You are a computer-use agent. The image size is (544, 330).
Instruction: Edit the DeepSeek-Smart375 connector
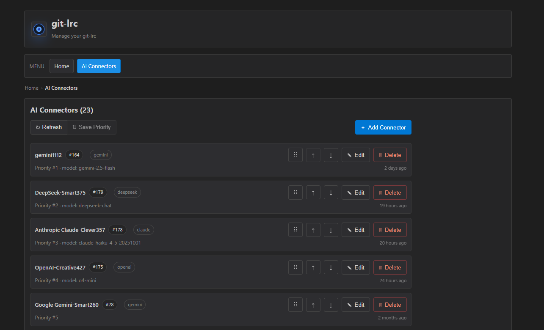click(356, 192)
